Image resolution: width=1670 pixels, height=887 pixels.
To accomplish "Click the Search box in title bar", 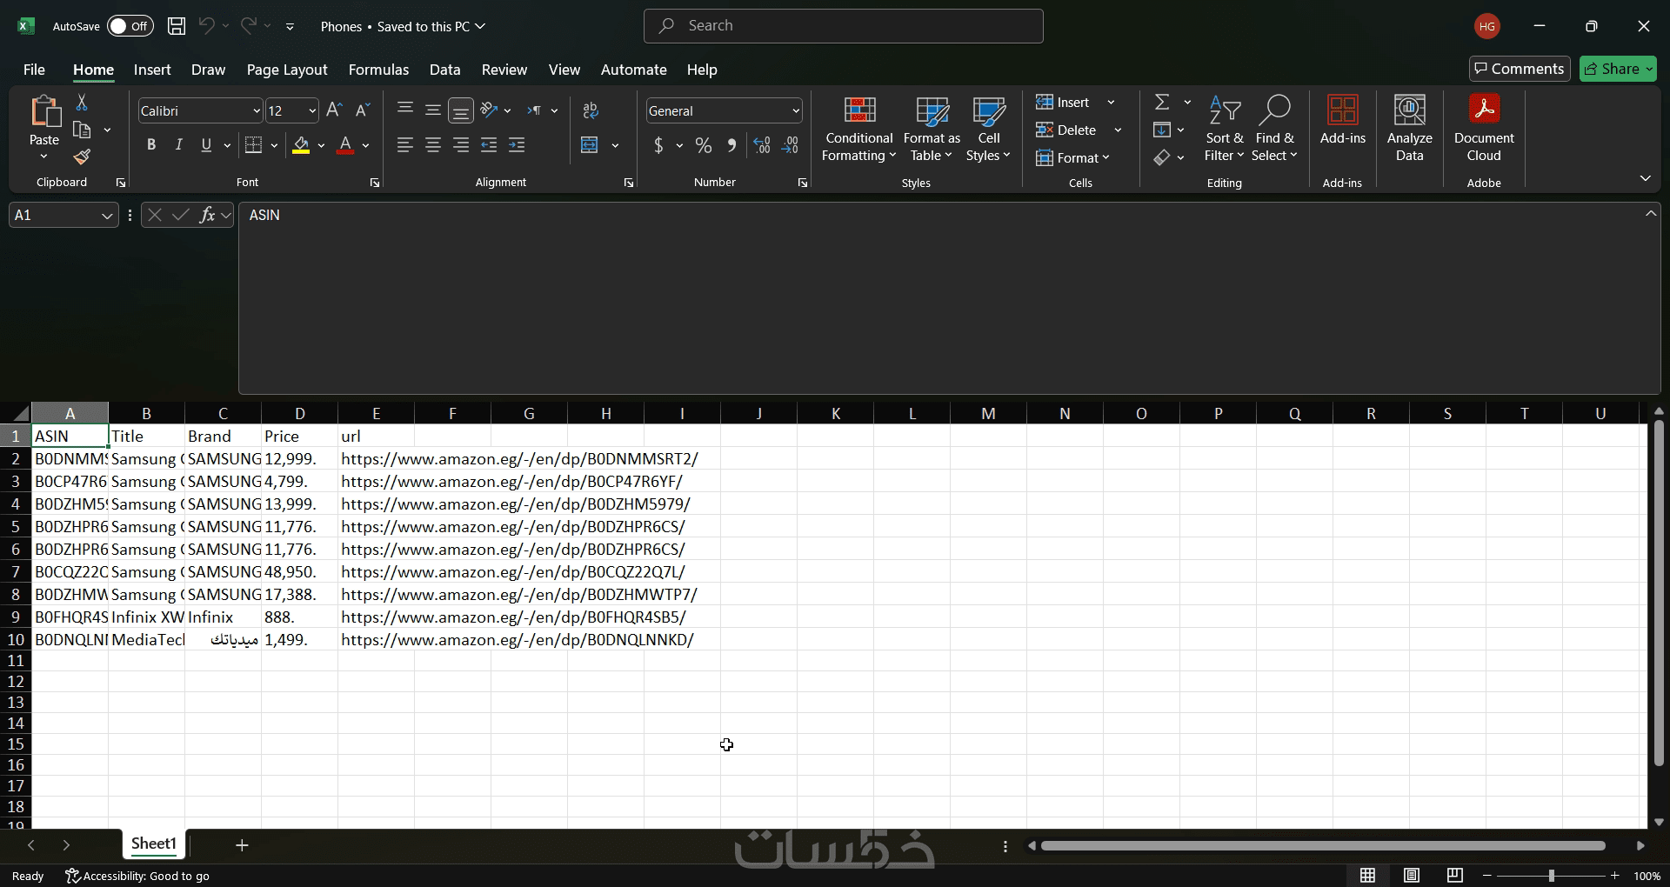I will click(844, 26).
